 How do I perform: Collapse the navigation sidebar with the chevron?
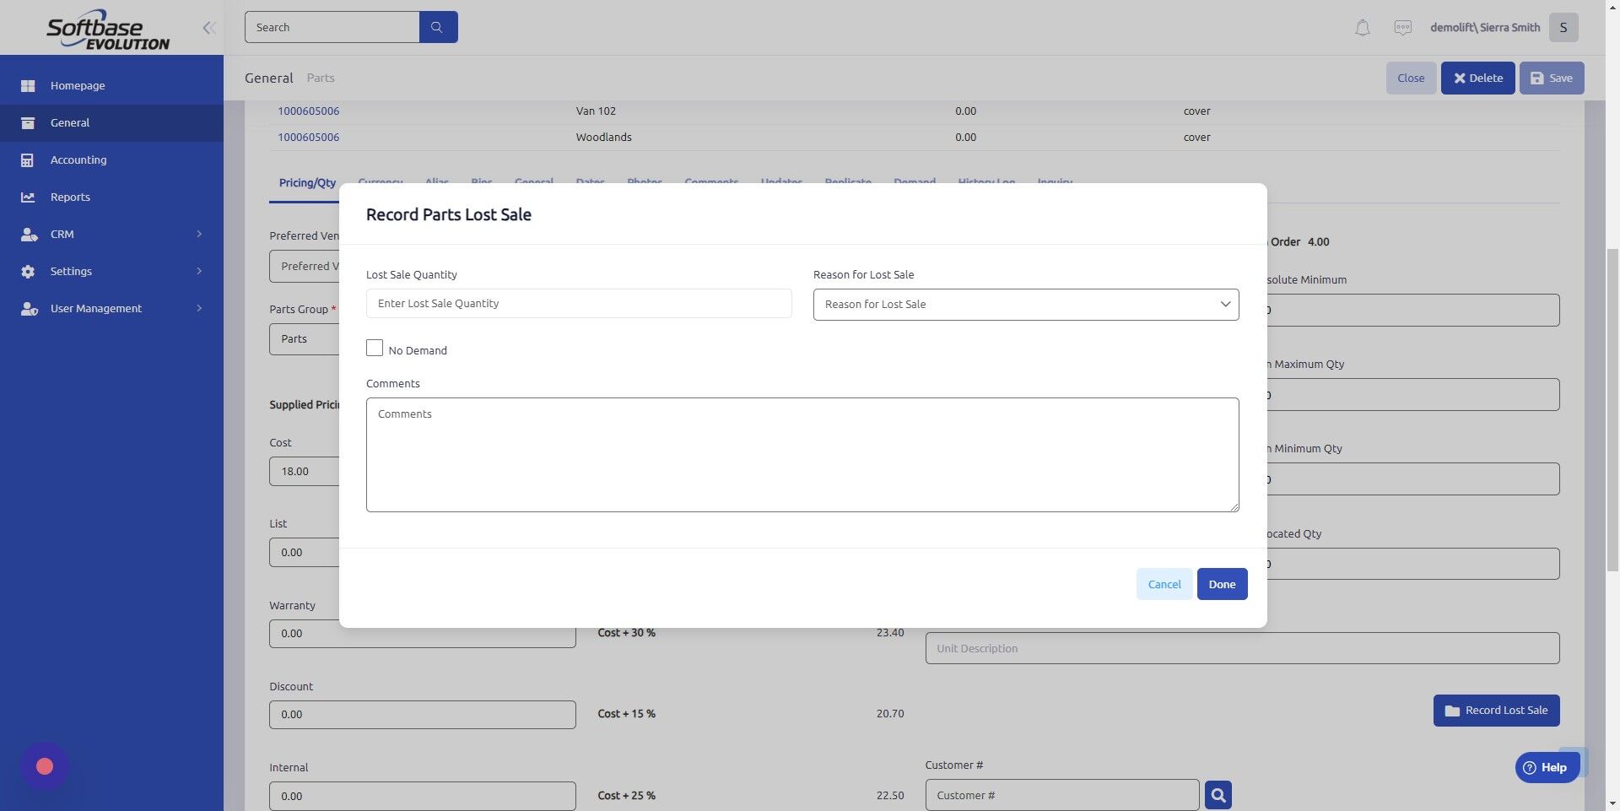point(208,27)
